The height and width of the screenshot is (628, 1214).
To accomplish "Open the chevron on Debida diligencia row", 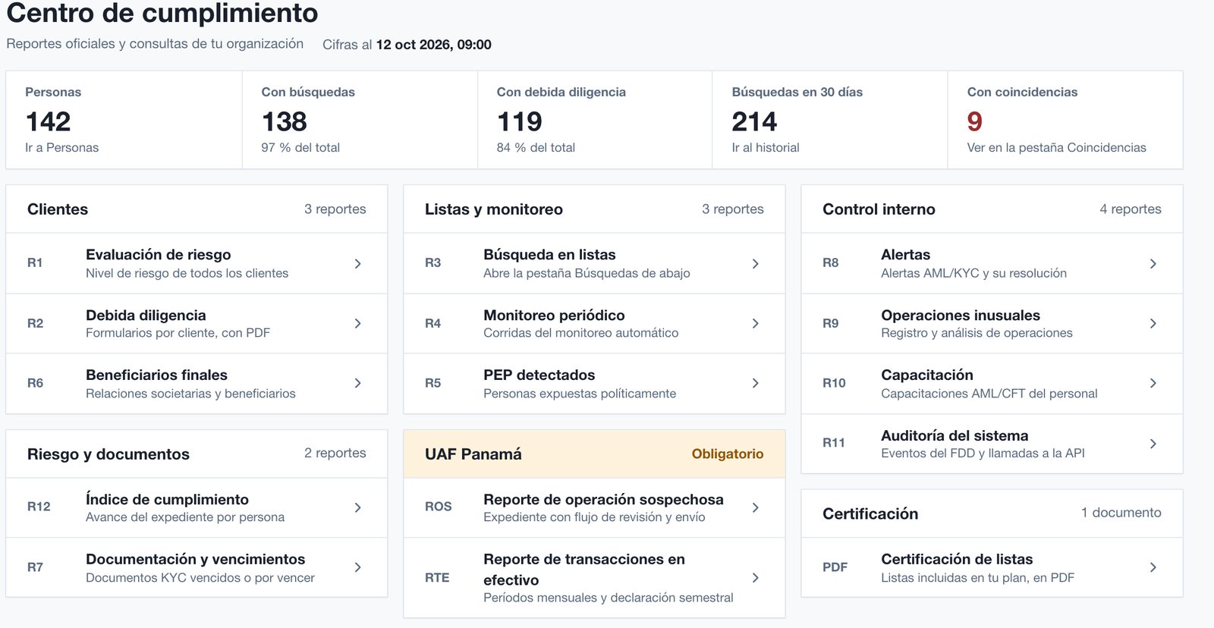I will [358, 323].
